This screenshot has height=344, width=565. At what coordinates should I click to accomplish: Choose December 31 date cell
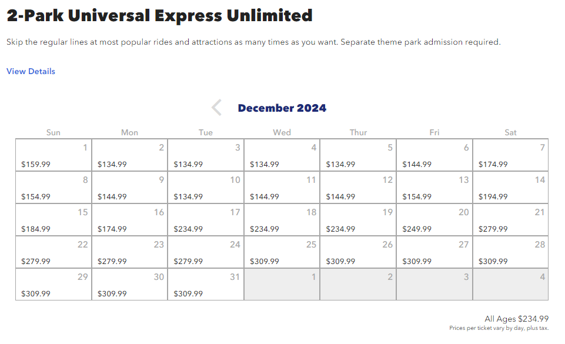tap(206, 285)
